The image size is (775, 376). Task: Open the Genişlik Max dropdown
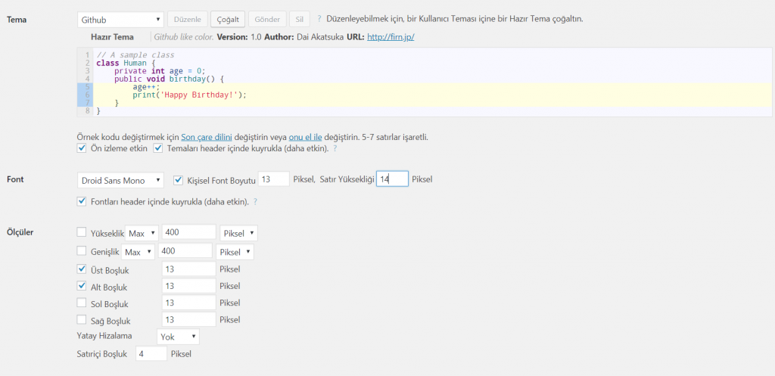click(139, 251)
